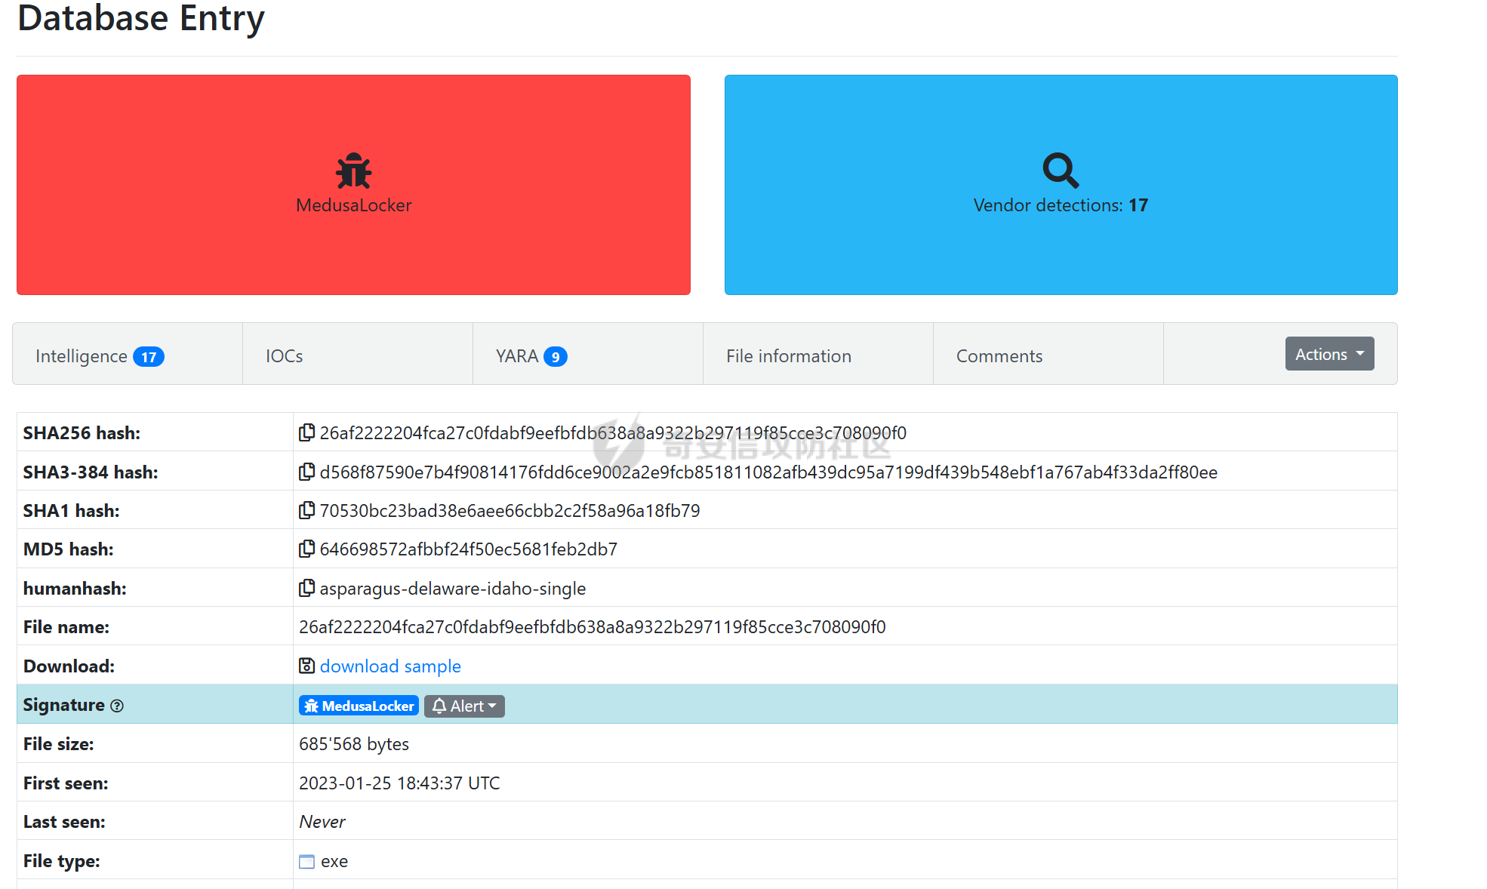Screen dimensions: 1487x889
Task: Click the File name value text
Action: point(592,627)
